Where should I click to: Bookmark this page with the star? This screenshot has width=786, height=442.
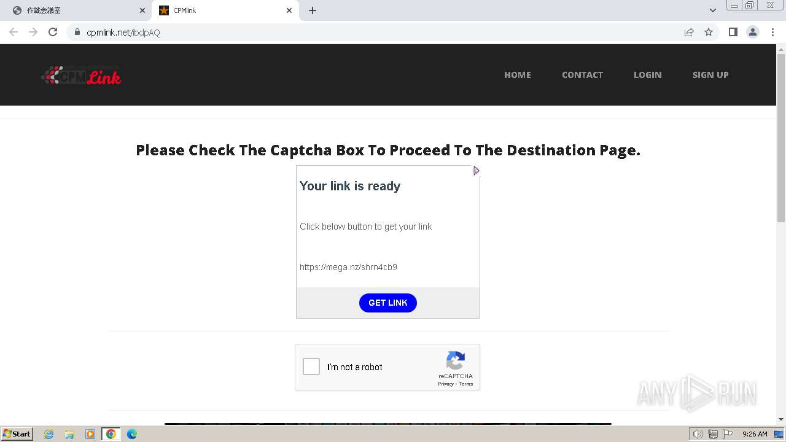click(x=709, y=32)
